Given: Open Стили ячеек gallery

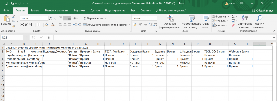Looking at the screenshot, I should tap(206, 22).
